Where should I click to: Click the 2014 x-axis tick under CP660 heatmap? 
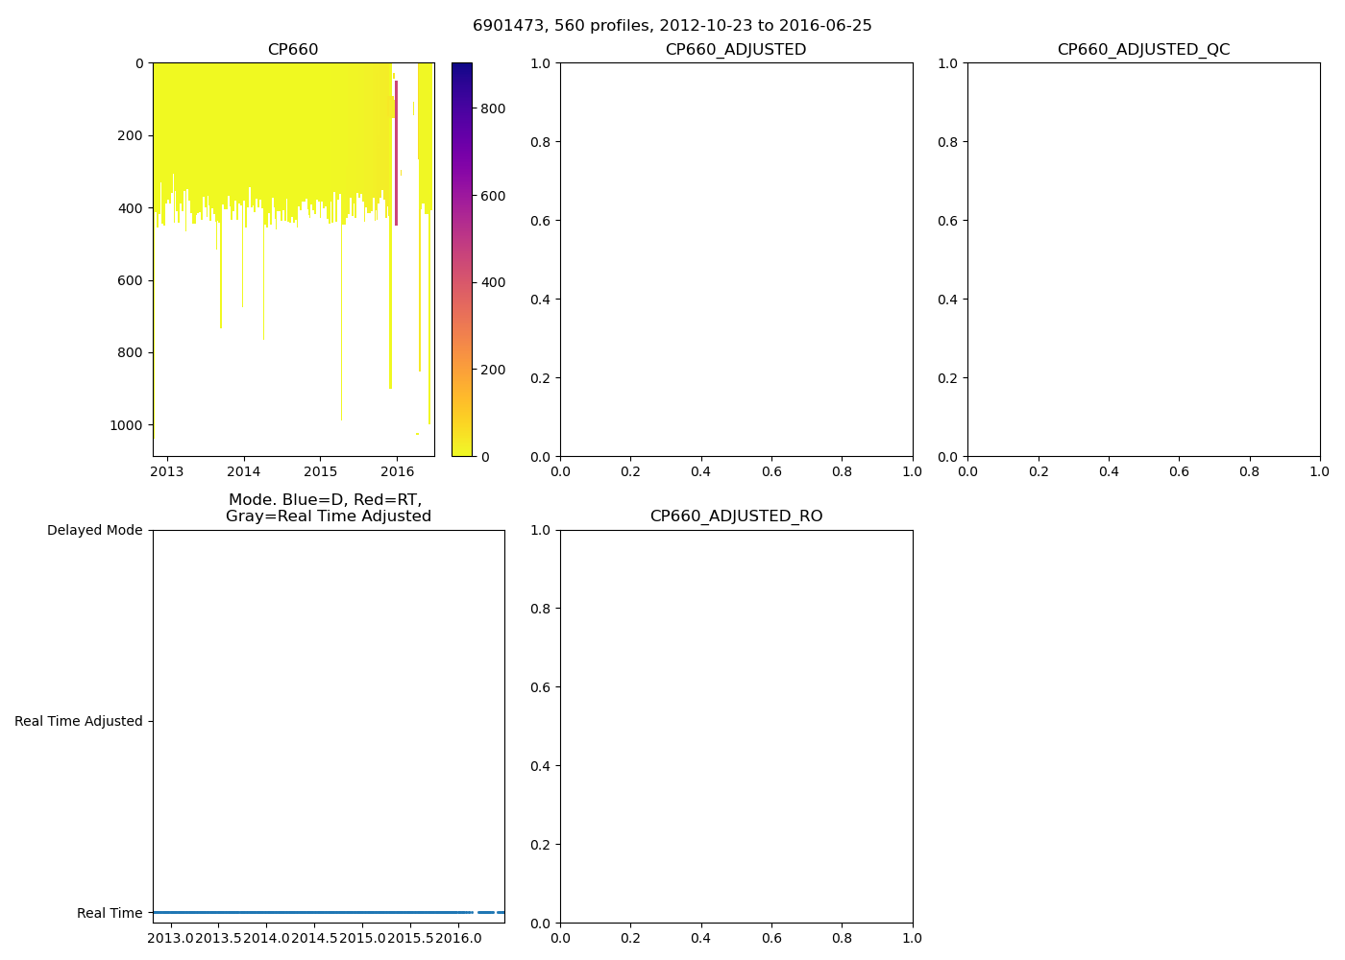[x=244, y=471]
